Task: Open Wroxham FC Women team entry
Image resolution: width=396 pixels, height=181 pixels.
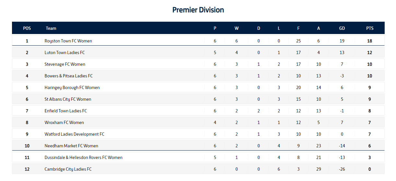Action: click(64, 123)
